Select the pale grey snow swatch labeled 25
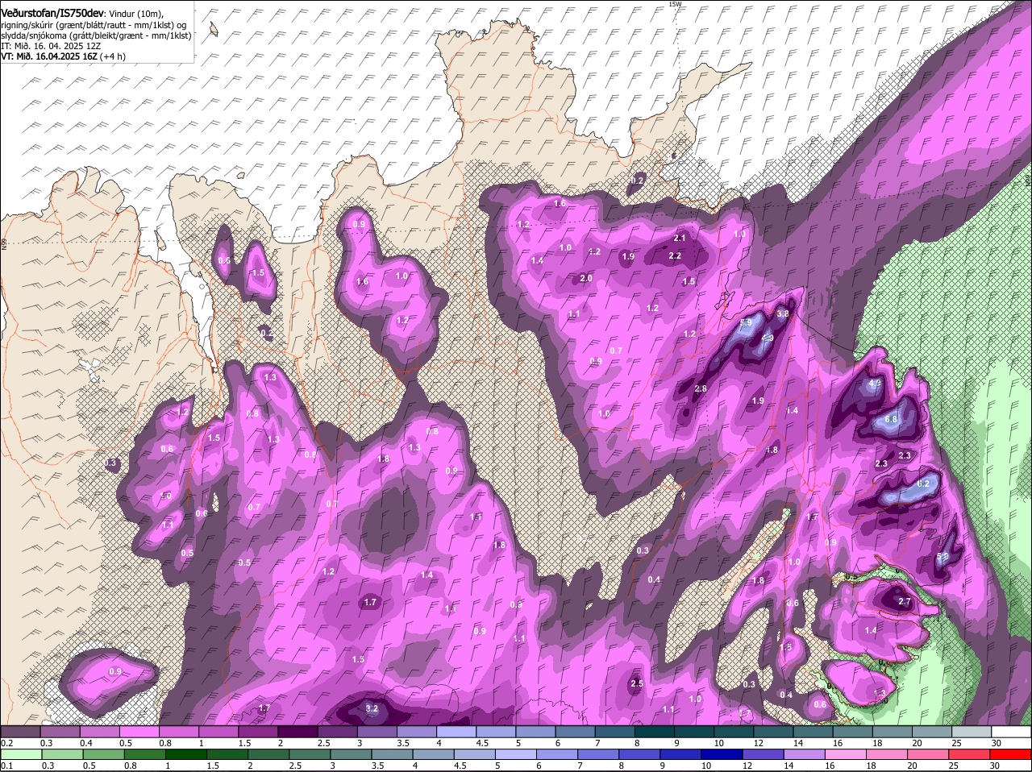This screenshot has width=1032, height=772. (972, 733)
